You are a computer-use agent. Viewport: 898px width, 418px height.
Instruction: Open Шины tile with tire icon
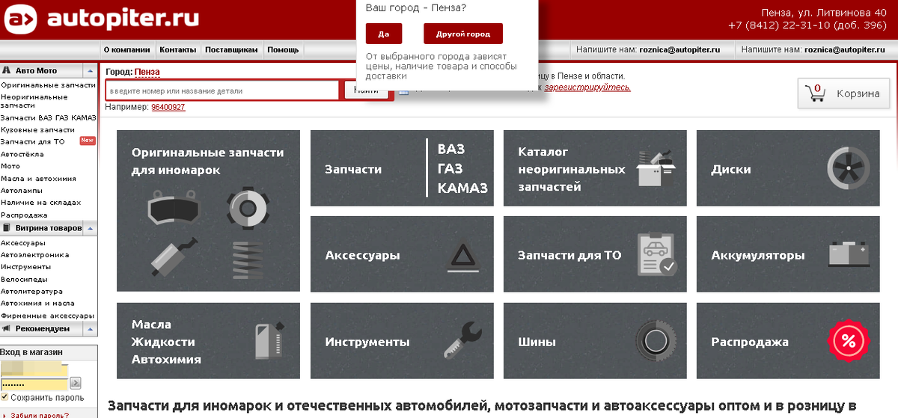[595, 341]
